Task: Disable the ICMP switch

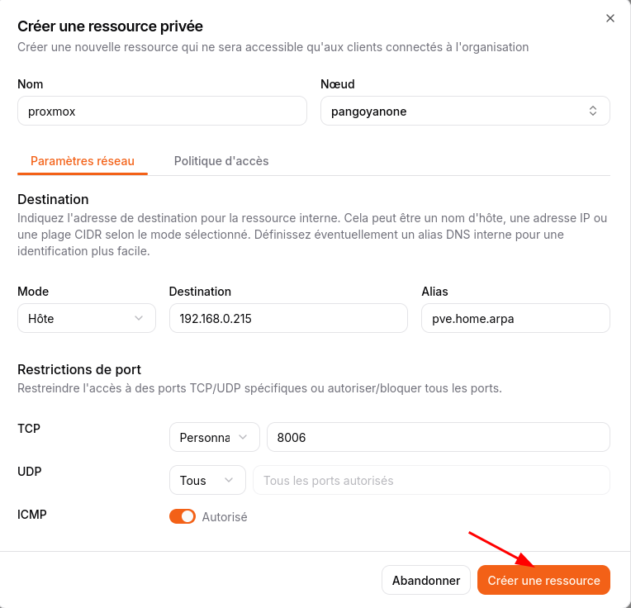Action: pyautogui.click(x=183, y=516)
